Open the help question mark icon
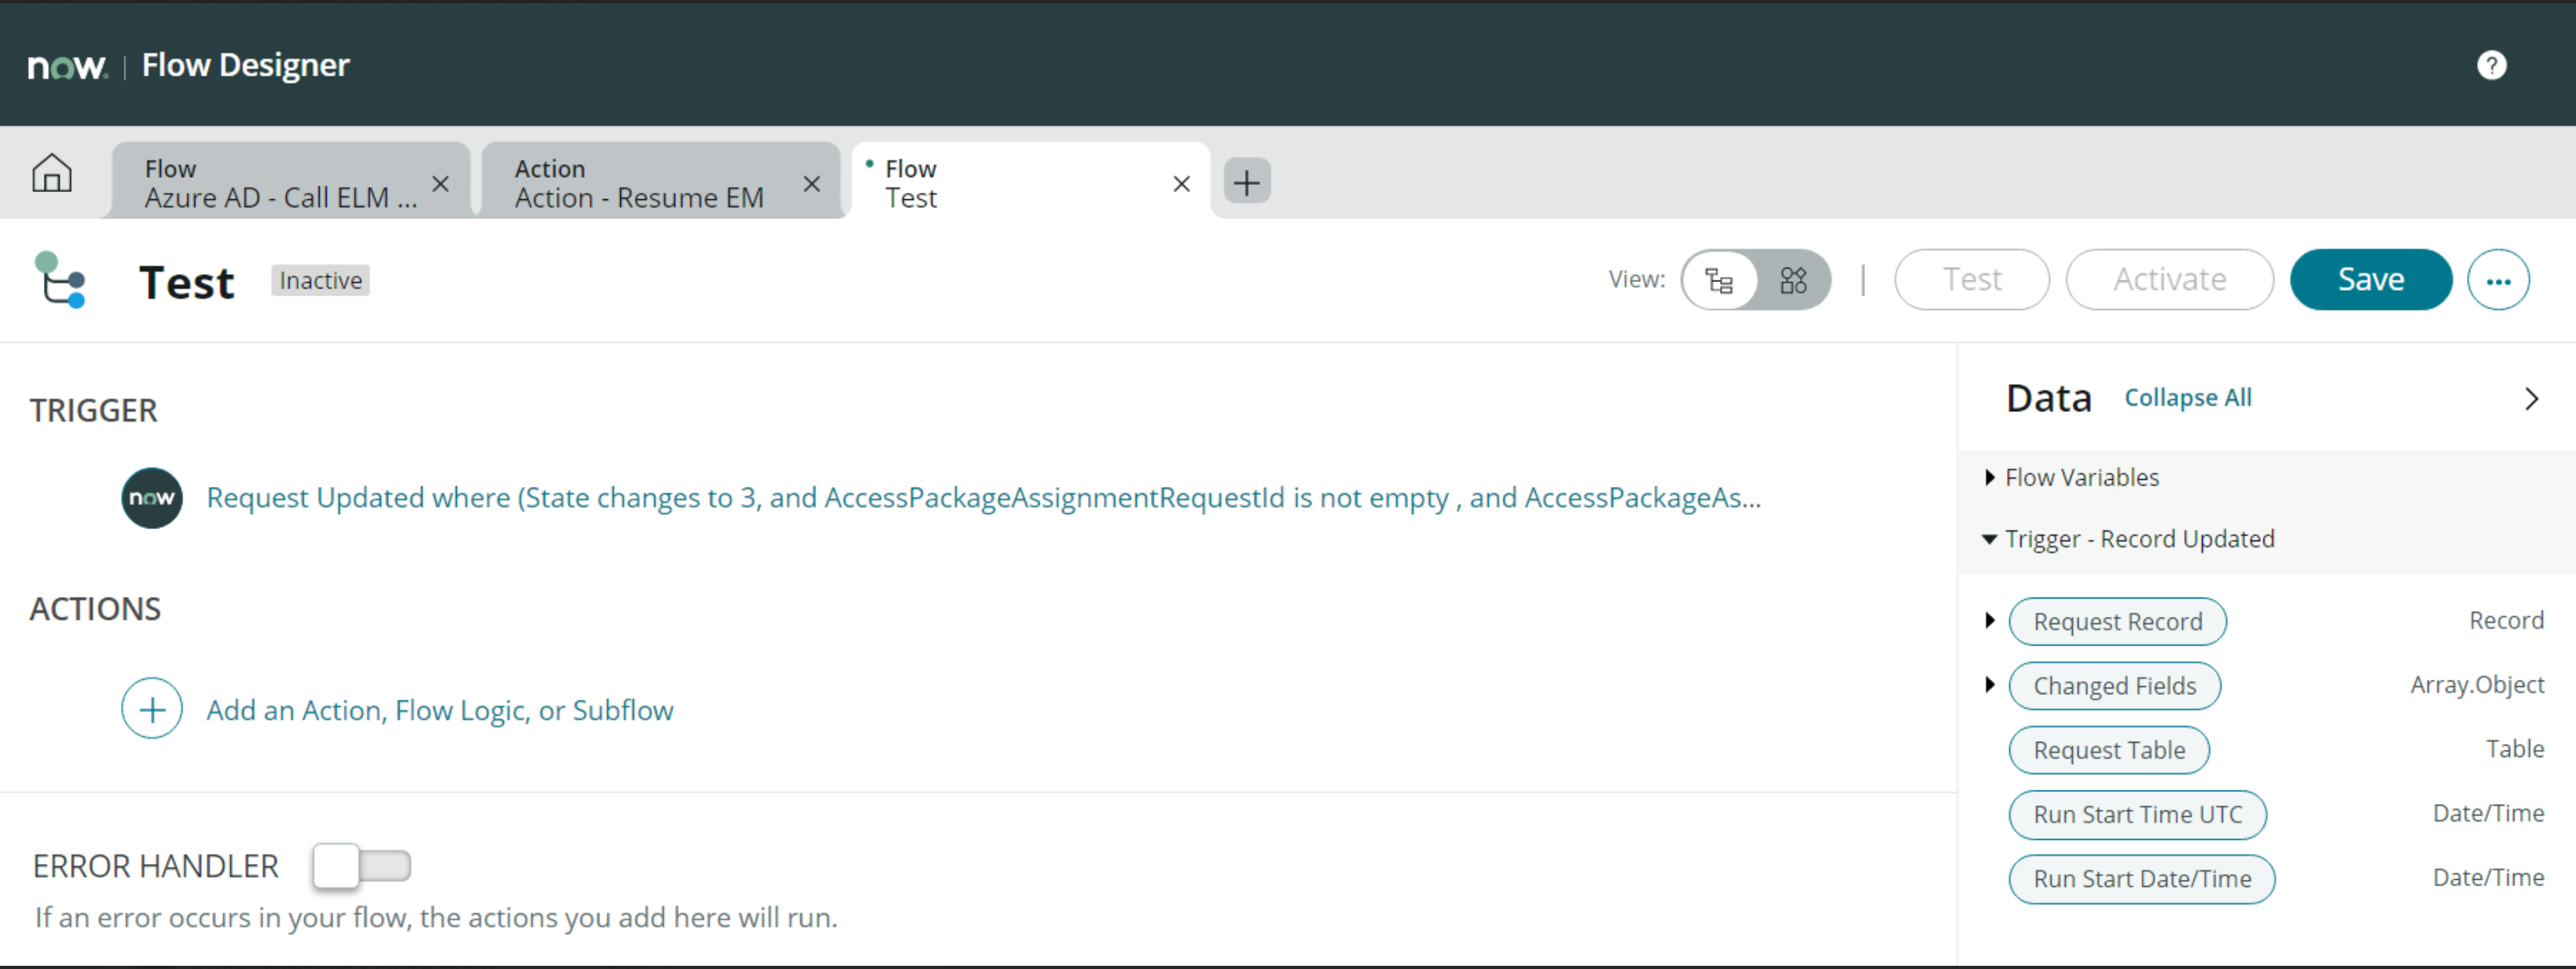Image resolution: width=2576 pixels, height=969 pixels. [x=2491, y=65]
